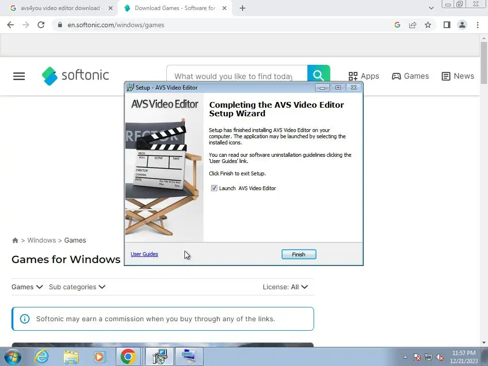Viewport: 488px width, 366px height.
Task: Bookmark this page with star icon
Action: coord(428,25)
